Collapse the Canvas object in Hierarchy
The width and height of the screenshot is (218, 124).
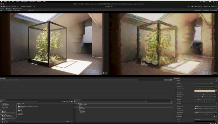[78, 110]
